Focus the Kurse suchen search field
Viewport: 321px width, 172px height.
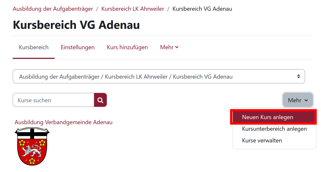[53, 100]
